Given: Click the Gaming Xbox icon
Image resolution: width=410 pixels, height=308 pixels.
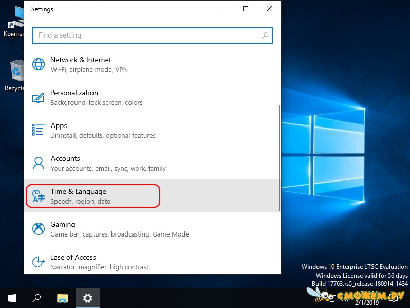Looking at the screenshot, I should coord(39,229).
